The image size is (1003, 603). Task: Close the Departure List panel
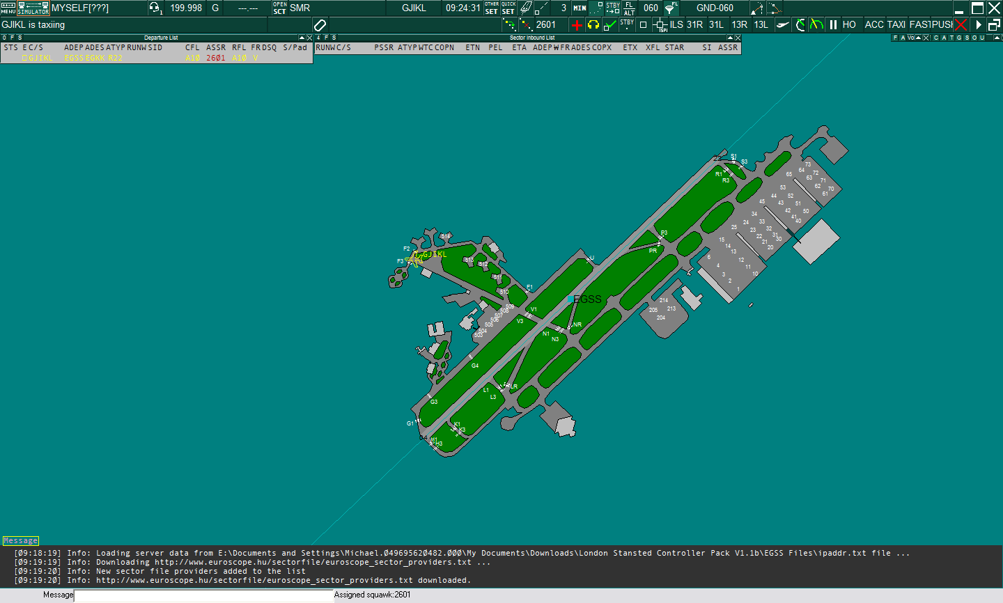(309, 38)
